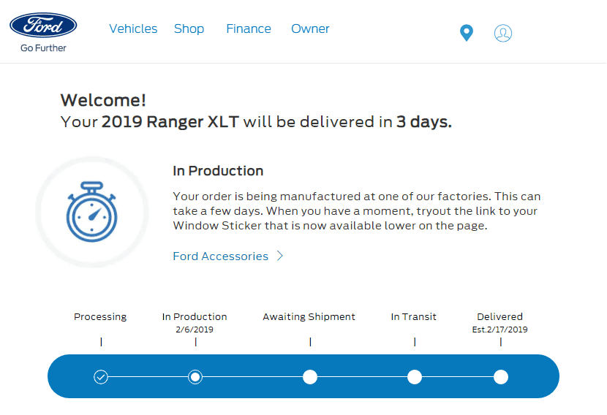Select the Delivered step circle
The image size is (607, 415).
point(501,377)
